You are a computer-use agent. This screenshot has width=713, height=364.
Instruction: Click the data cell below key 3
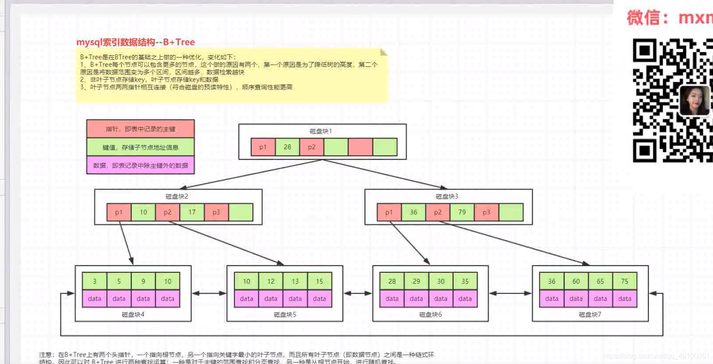point(94,299)
